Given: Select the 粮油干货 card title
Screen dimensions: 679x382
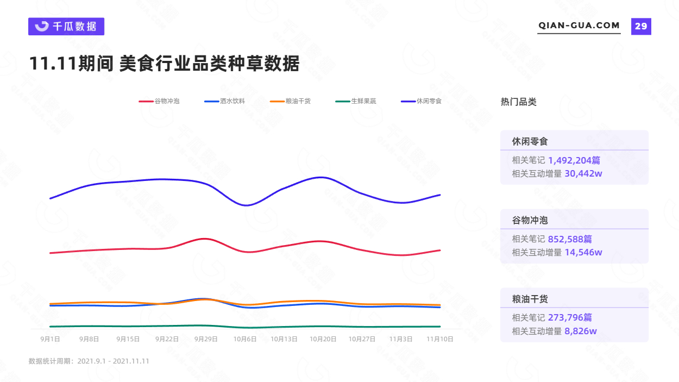Looking at the screenshot, I should coord(530,299).
